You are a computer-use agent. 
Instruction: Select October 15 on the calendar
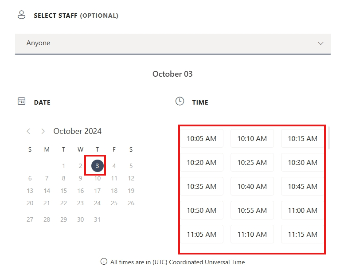(63, 191)
